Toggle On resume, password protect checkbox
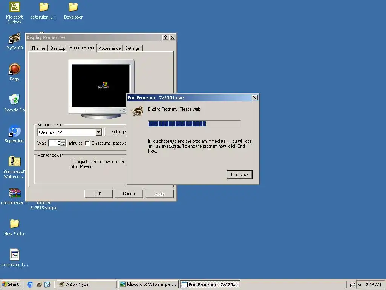The image size is (386, 290). 87,143
